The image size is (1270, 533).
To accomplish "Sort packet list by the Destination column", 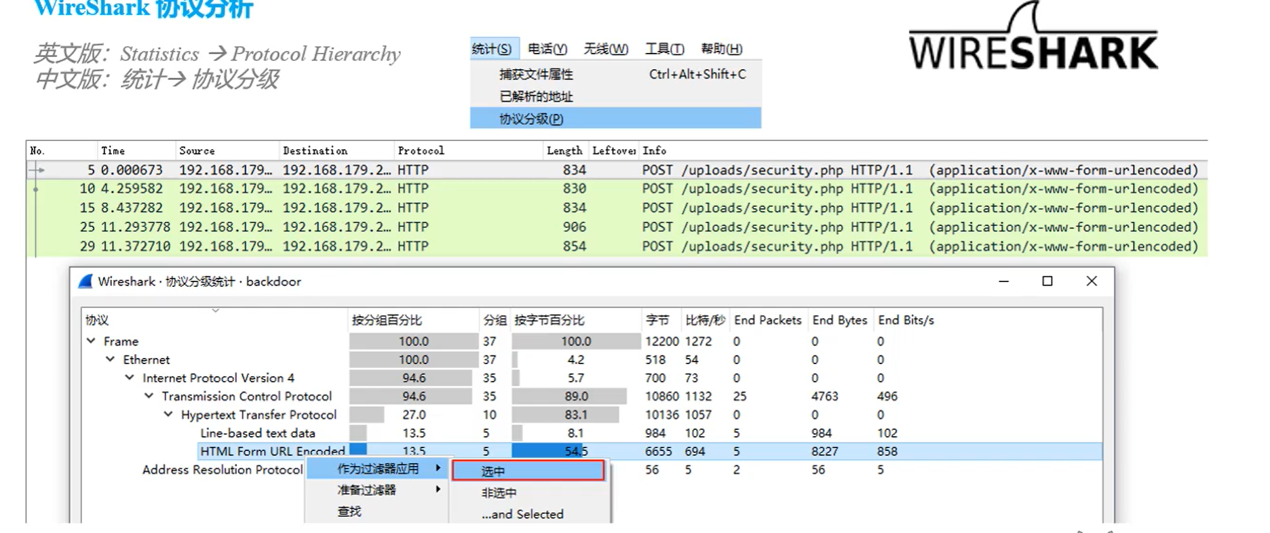I will click(x=315, y=151).
